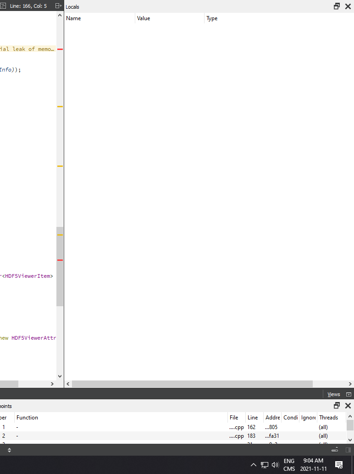Toggle the text display icon left of Line indicator
The height and width of the screenshot is (474, 354).
click(3, 6)
